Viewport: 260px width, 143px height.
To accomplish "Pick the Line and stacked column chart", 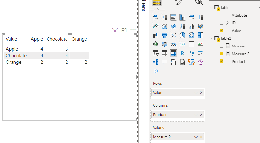I will point(183,26).
